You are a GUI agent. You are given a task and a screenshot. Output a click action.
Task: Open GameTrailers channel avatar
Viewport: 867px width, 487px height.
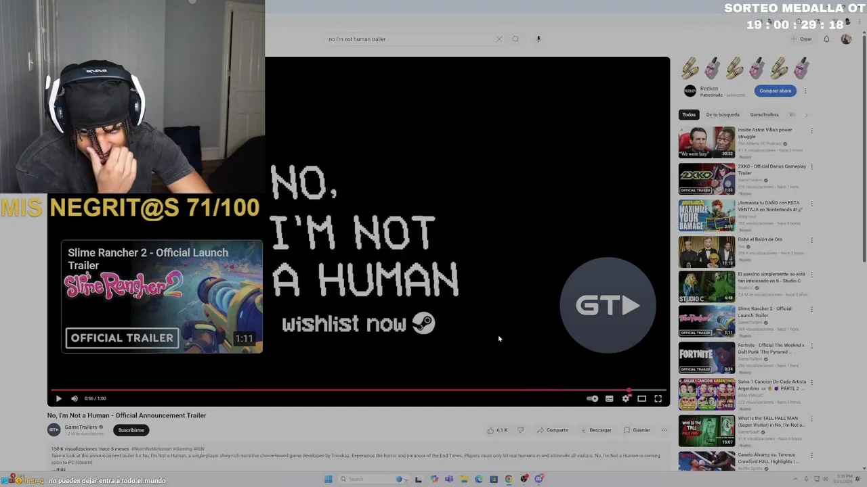pyautogui.click(x=54, y=430)
